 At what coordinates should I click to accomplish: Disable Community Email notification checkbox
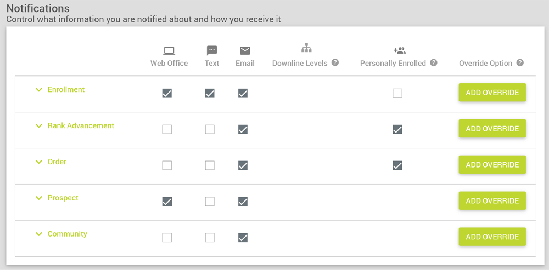pos(243,238)
